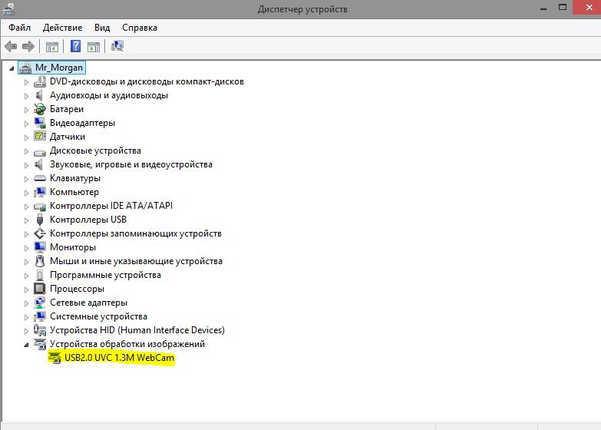Open the Файл menu
The width and height of the screenshot is (601, 430).
tap(20, 28)
